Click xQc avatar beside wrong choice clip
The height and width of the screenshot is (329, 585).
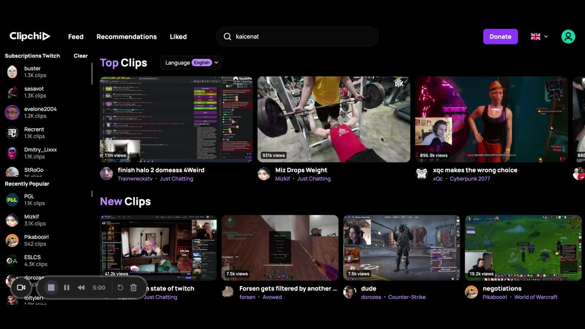tap(422, 174)
